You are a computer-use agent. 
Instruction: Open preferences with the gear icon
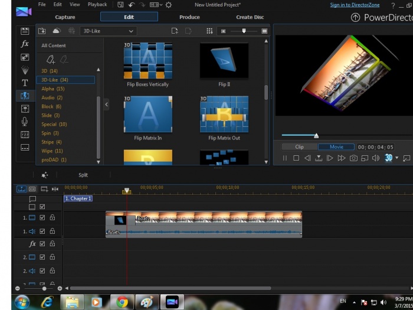[x=169, y=5]
